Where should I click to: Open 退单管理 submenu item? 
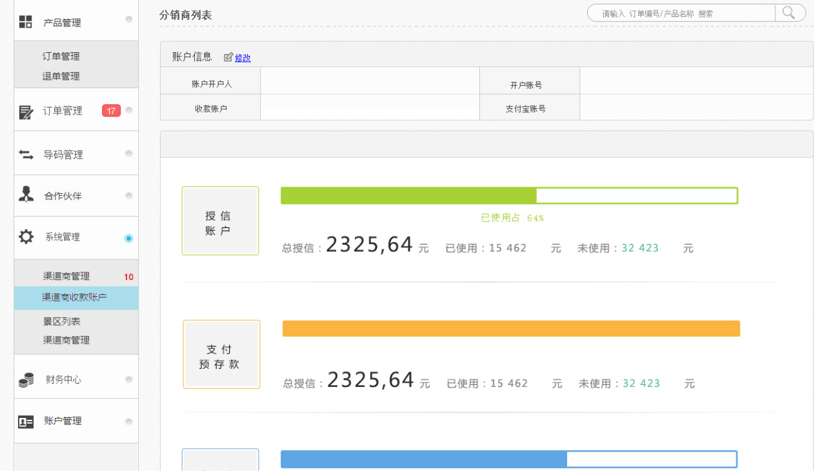[x=61, y=76]
